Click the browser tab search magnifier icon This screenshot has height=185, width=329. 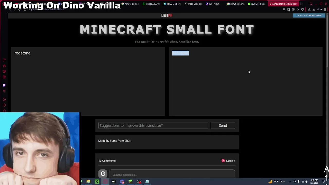[311, 4]
